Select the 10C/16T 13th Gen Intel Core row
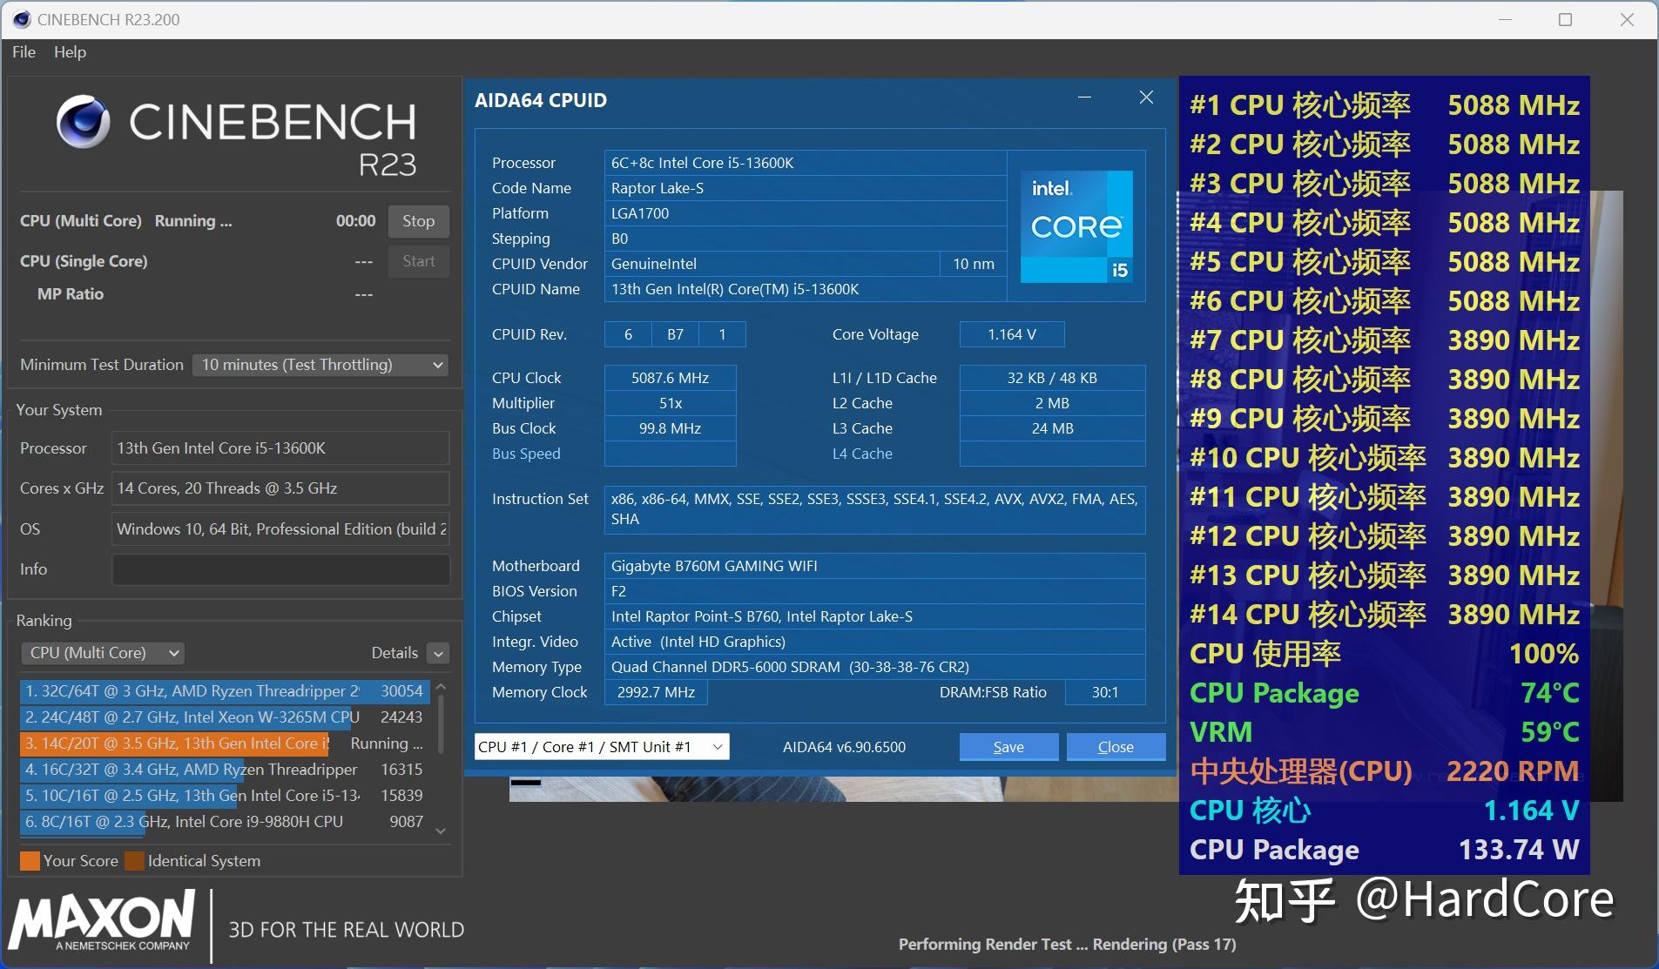Image resolution: width=1659 pixels, height=969 pixels. click(225, 796)
